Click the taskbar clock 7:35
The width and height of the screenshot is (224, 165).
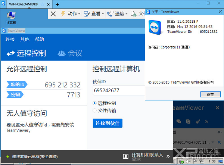click(212, 161)
